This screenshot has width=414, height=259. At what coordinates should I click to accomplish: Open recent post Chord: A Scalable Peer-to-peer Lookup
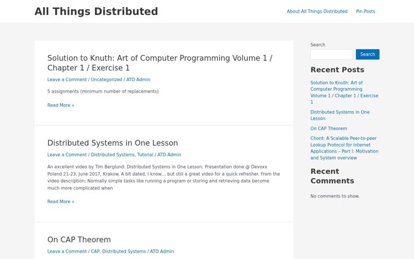[344, 148]
